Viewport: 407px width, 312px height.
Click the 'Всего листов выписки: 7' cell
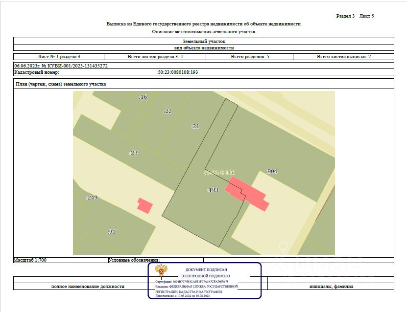click(x=343, y=57)
